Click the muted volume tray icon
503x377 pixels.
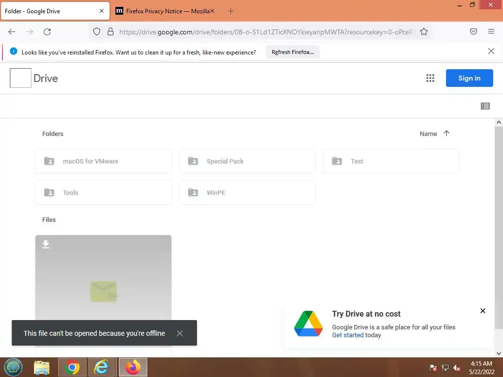tap(457, 368)
